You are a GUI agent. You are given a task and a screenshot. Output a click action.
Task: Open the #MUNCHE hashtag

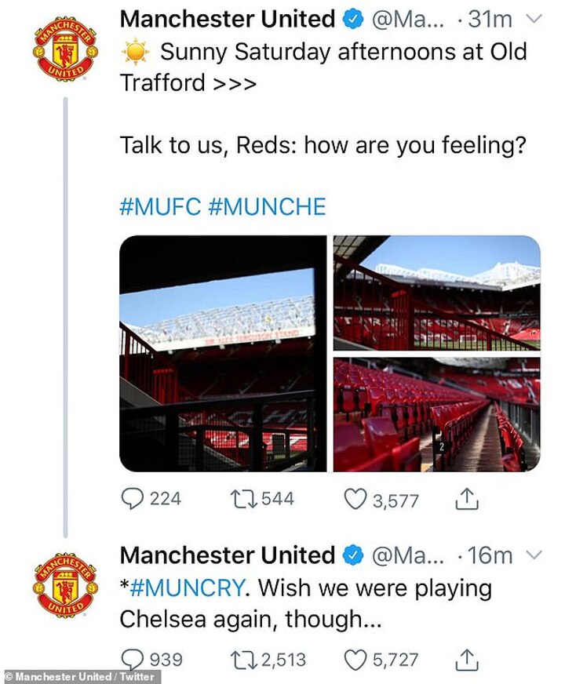point(268,207)
